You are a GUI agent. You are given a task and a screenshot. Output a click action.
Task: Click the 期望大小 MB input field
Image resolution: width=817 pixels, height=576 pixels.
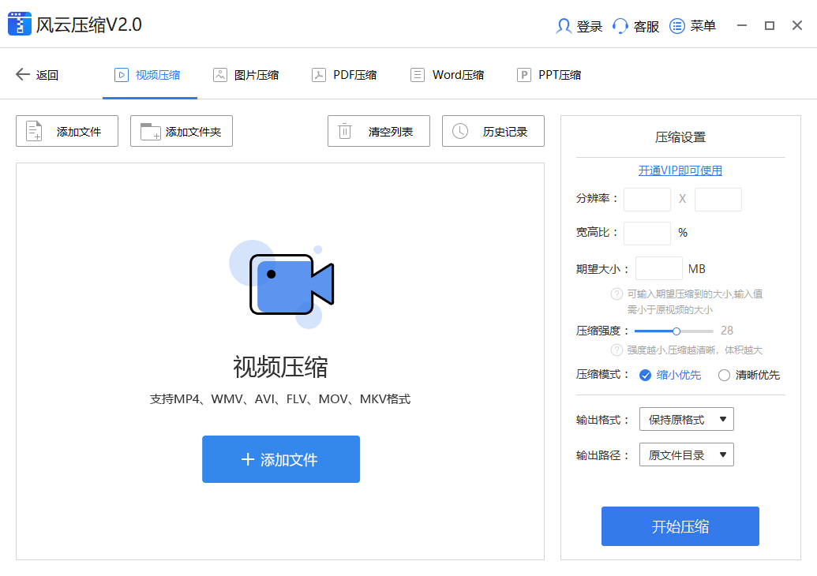[x=658, y=268]
